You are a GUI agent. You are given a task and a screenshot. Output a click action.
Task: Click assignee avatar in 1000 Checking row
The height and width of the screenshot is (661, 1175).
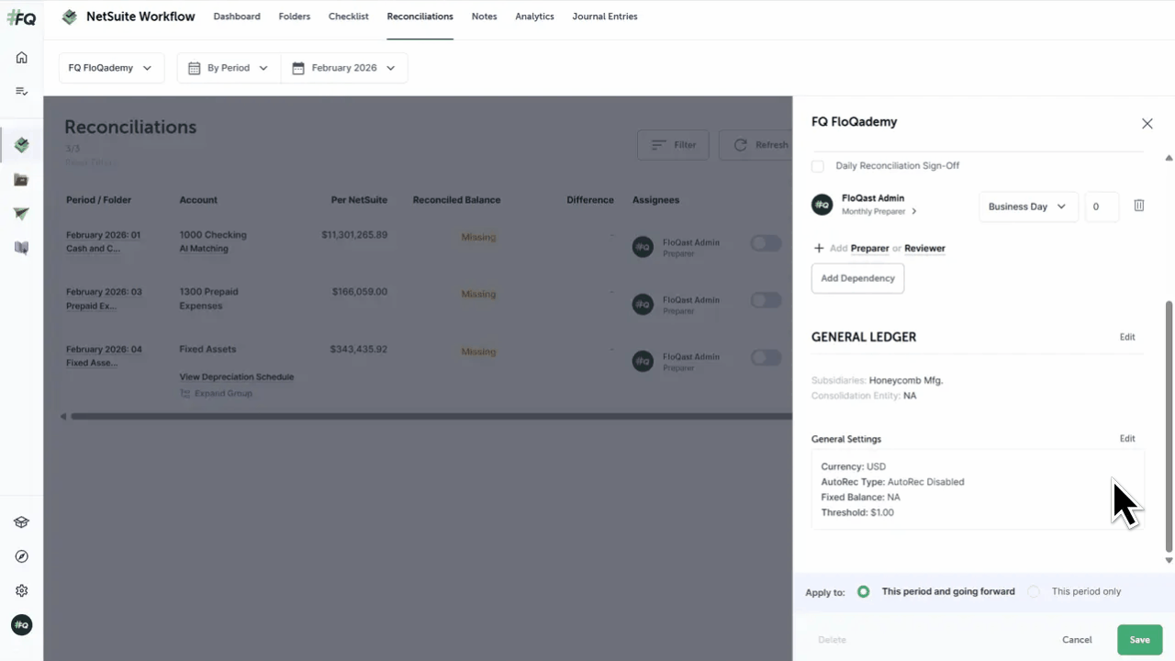tap(643, 246)
